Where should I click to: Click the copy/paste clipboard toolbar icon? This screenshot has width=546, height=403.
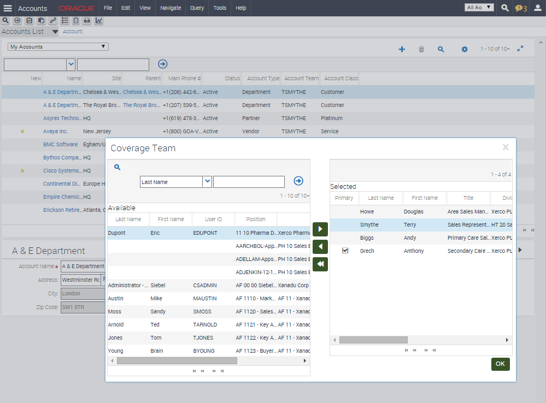point(41,21)
